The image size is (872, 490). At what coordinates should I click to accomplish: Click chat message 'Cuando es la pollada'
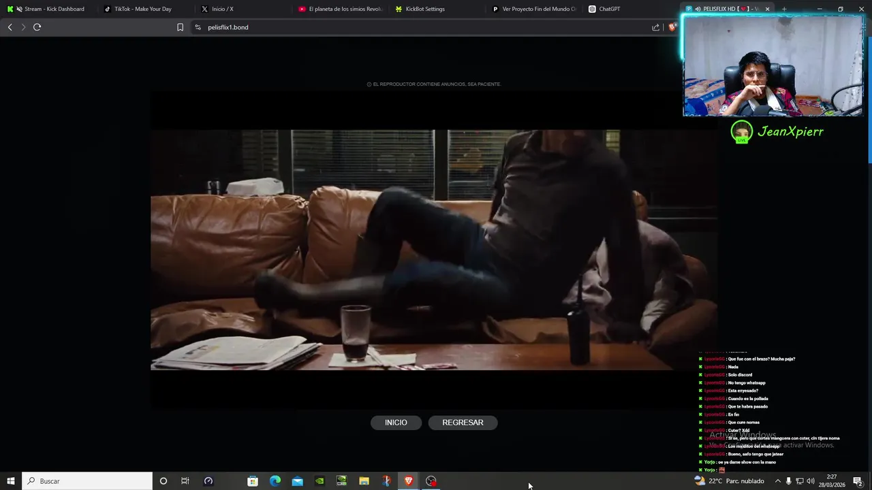point(748,399)
